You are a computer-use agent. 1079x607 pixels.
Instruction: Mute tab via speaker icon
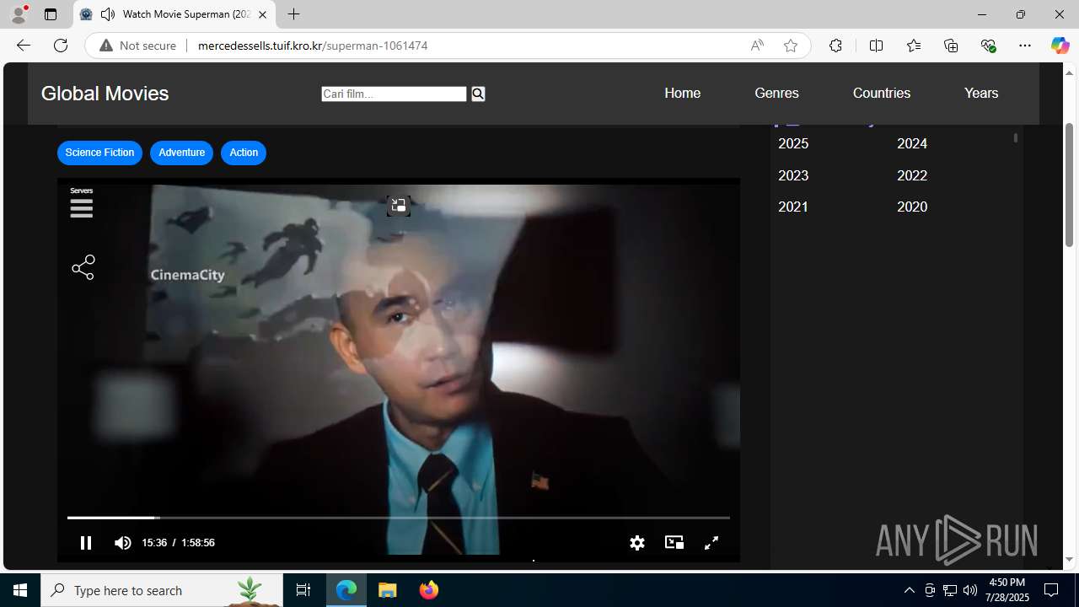tap(108, 14)
